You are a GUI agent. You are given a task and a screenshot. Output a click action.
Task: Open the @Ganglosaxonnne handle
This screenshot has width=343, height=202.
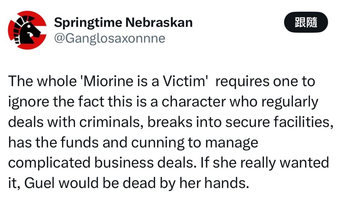110,39
